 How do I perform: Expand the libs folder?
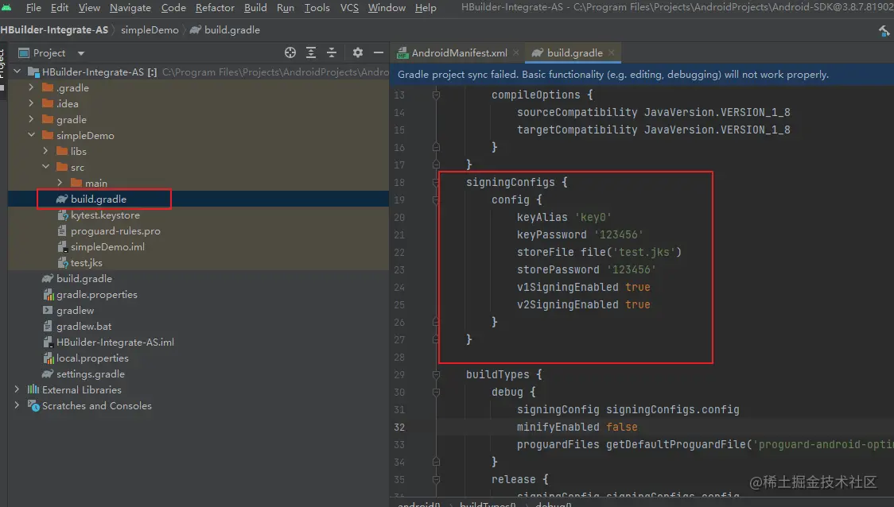coord(45,151)
